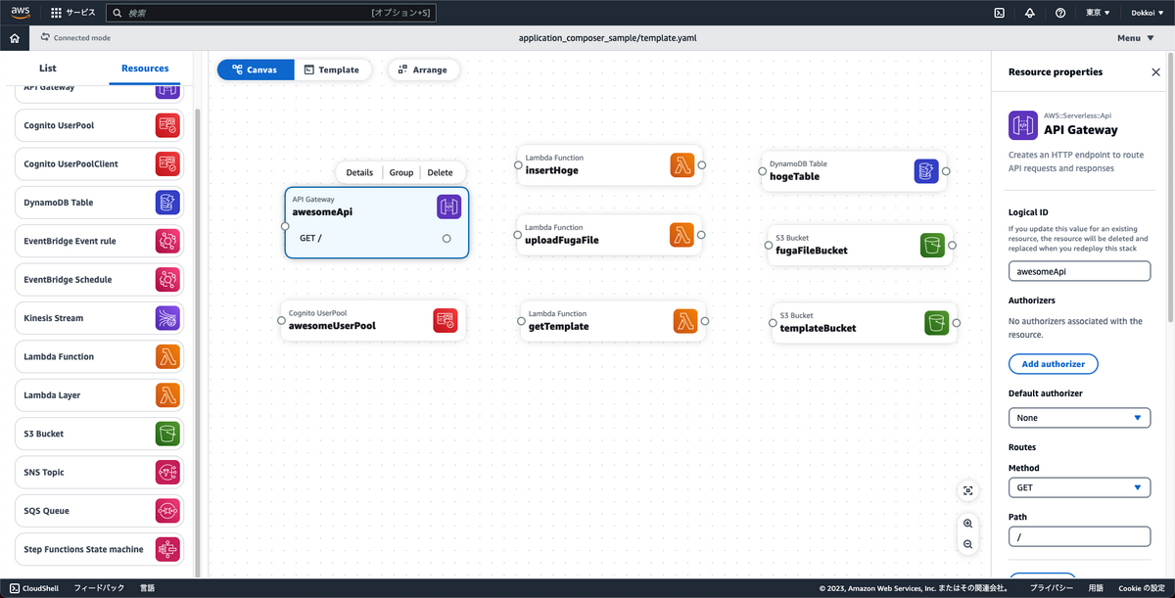Switch to Template view
Viewport: 1175px width, 598px height.
[331, 69]
